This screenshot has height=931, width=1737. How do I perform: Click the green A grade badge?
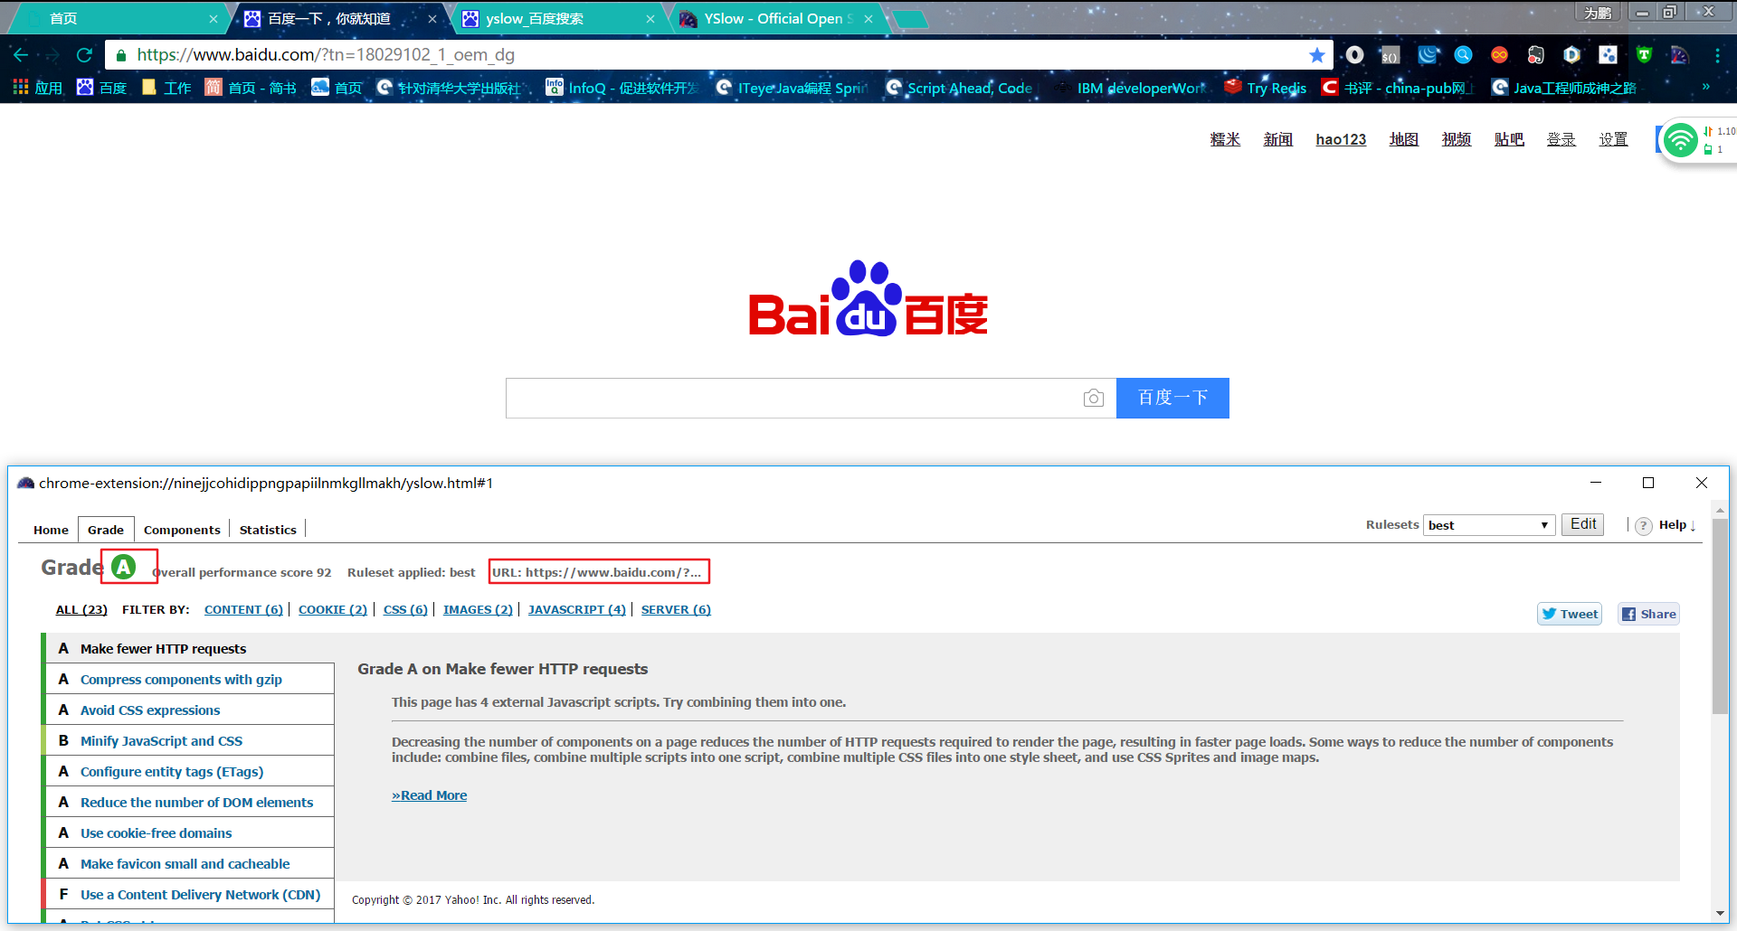point(124,567)
